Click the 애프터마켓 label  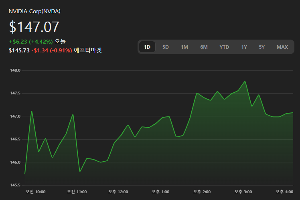click(88, 50)
